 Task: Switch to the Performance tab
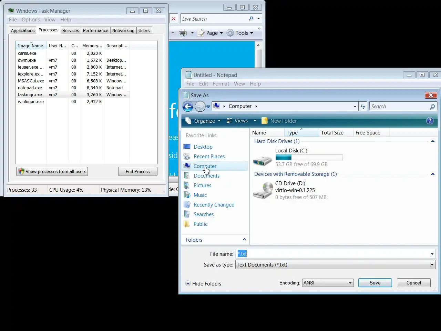95,31
